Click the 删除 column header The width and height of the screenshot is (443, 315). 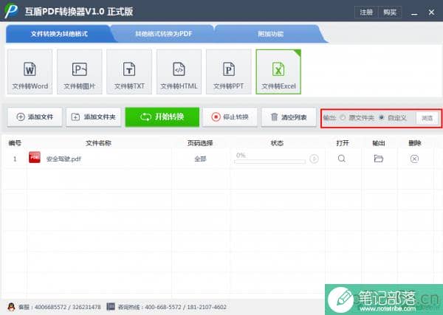pos(415,143)
